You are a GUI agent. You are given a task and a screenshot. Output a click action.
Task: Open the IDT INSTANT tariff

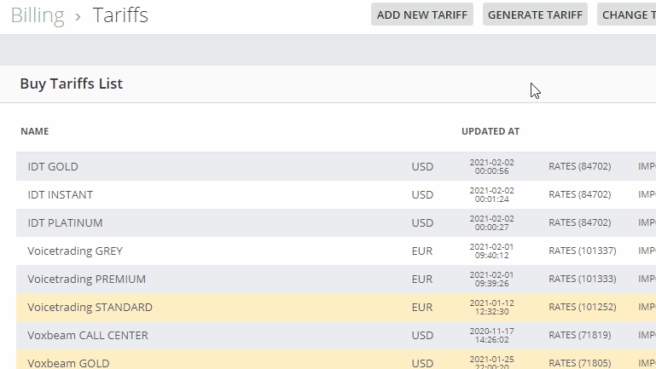pos(61,195)
